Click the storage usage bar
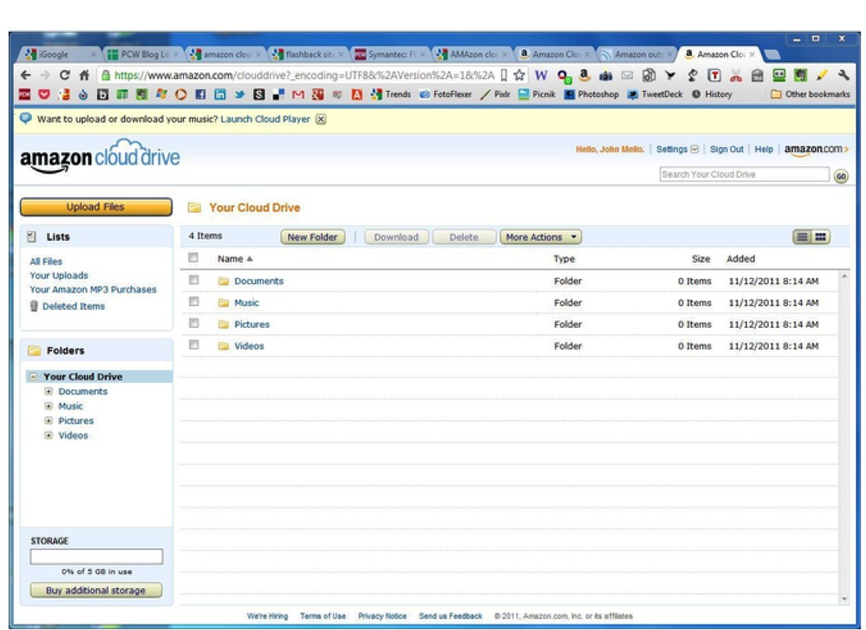The width and height of the screenshot is (866, 630). [x=96, y=556]
